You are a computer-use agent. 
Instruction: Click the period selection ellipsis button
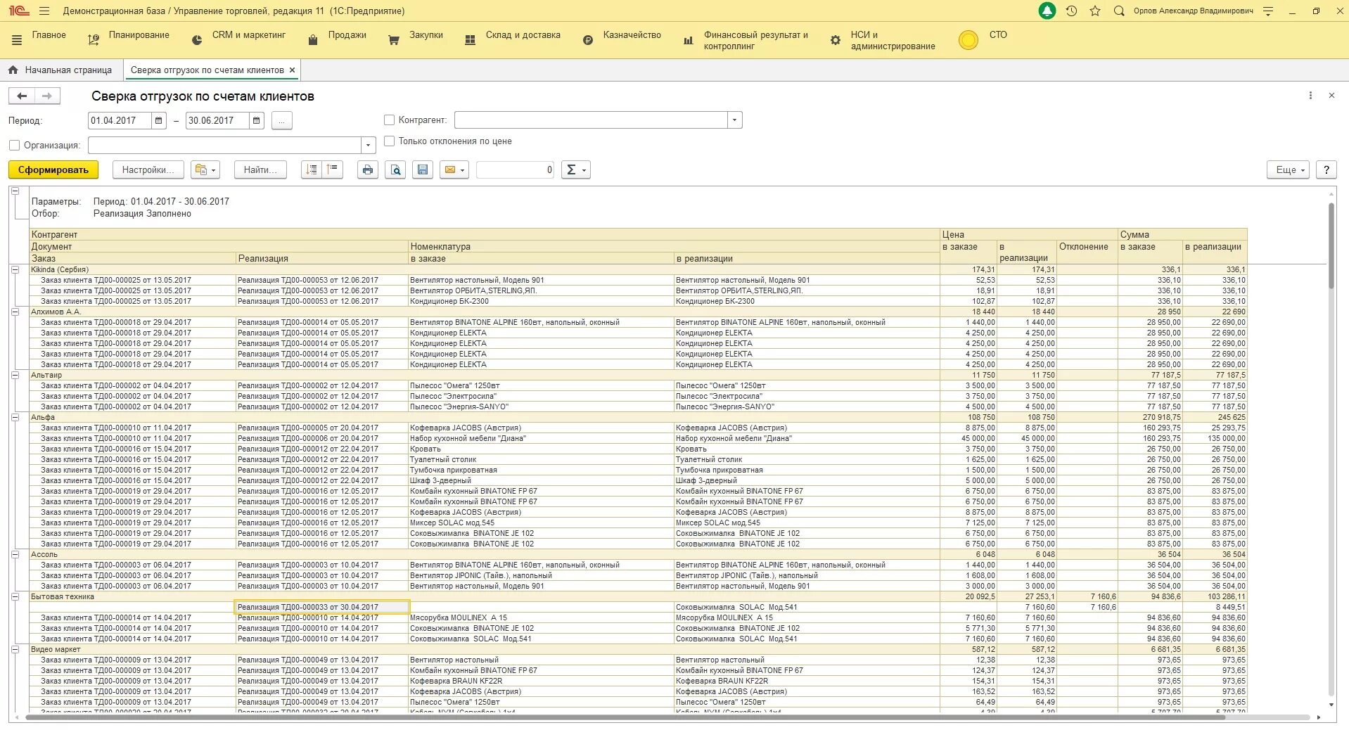(281, 120)
